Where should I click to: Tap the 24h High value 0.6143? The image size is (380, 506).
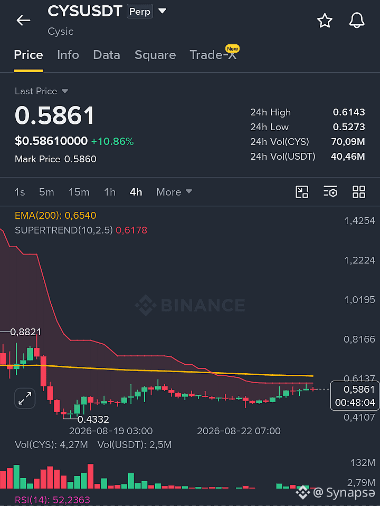tap(349, 112)
